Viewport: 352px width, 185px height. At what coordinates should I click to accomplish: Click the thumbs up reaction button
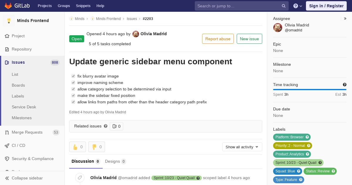coord(77,147)
